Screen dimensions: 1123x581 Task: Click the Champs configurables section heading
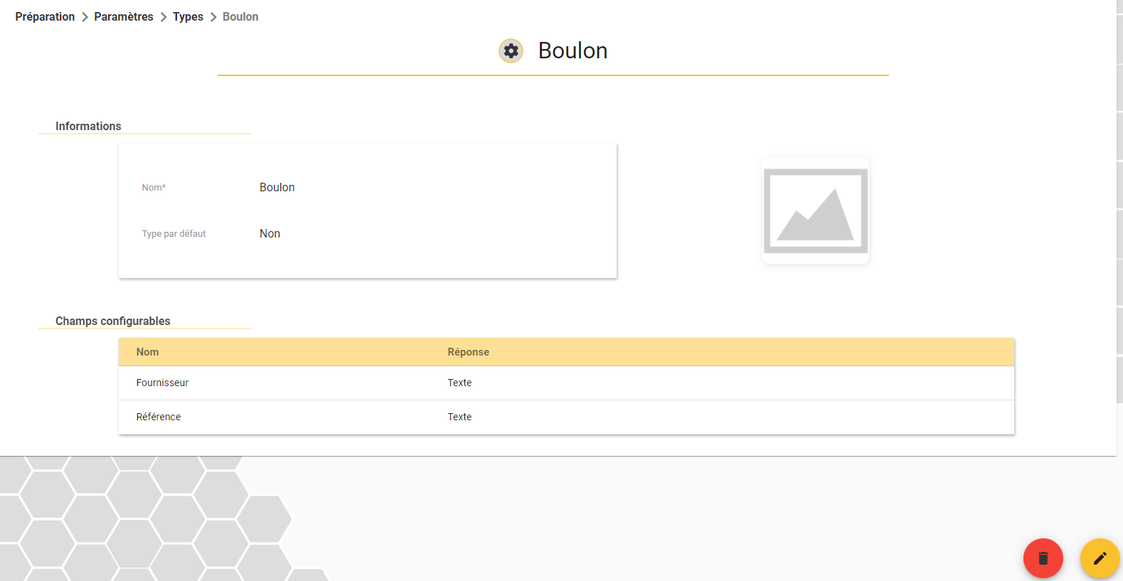113,321
